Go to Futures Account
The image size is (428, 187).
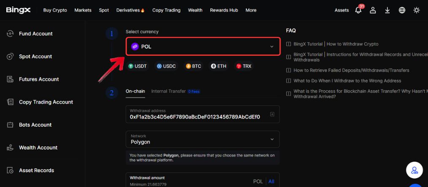click(x=39, y=79)
